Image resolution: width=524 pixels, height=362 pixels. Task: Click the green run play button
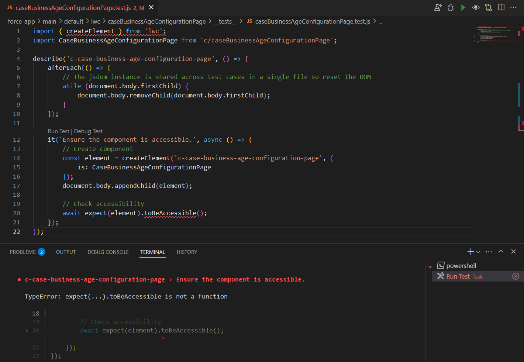463,7
